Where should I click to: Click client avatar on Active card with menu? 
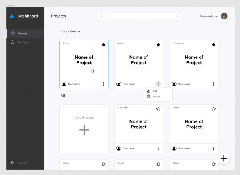(119, 84)
